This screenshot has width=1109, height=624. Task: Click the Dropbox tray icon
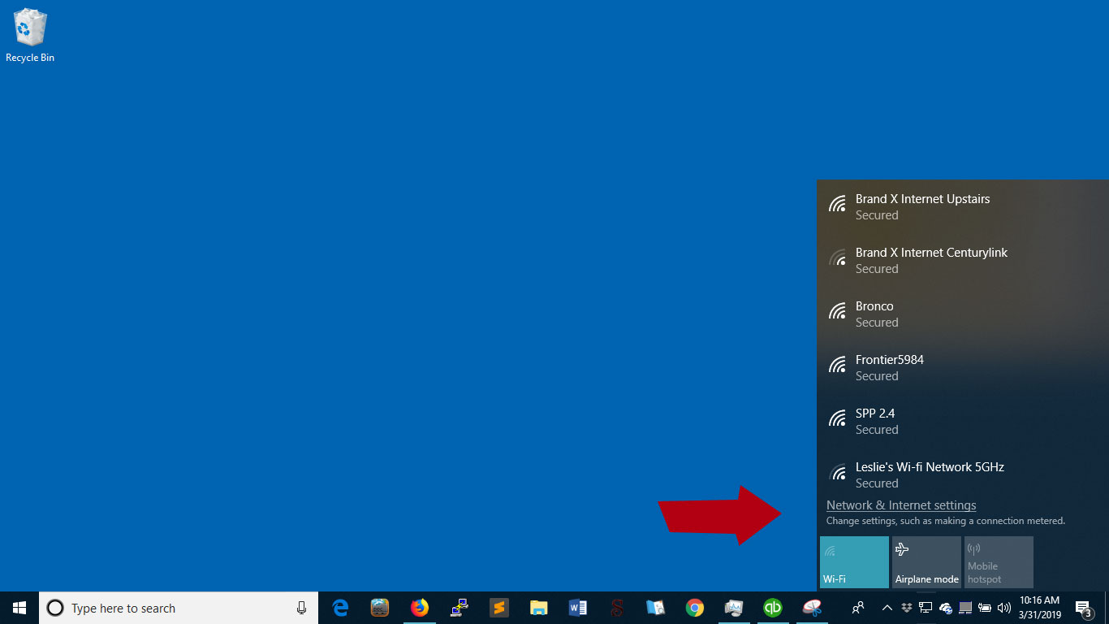[x=907, y=608]
